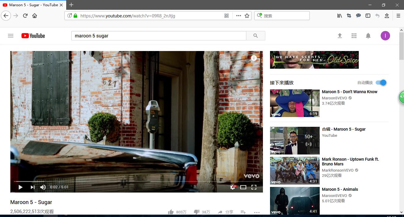The image size is (404, 217).
Task: Share the video via 分享
Action: tap(225, 212)
